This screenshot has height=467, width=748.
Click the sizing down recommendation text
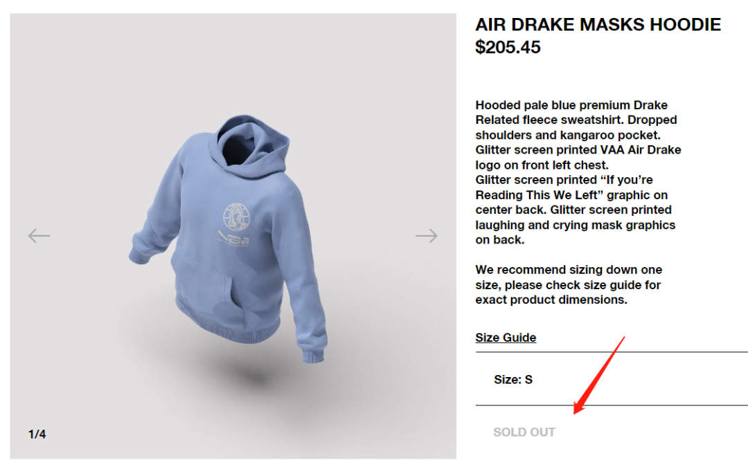pyautogui.click(x=569, y=285)
